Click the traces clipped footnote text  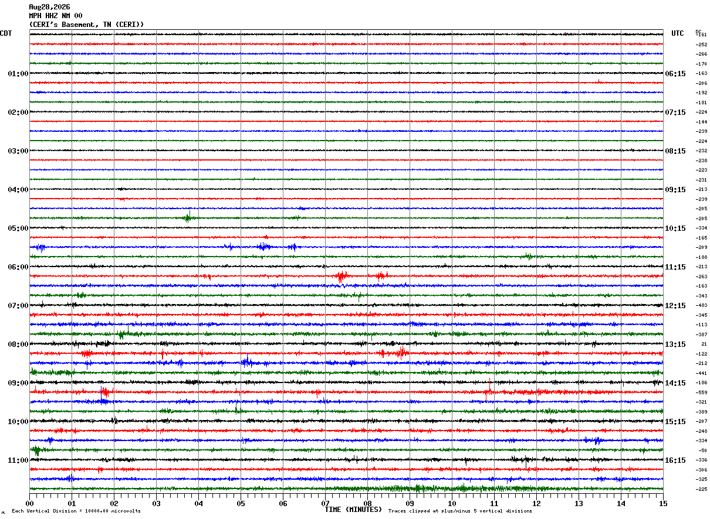[460, 511]
